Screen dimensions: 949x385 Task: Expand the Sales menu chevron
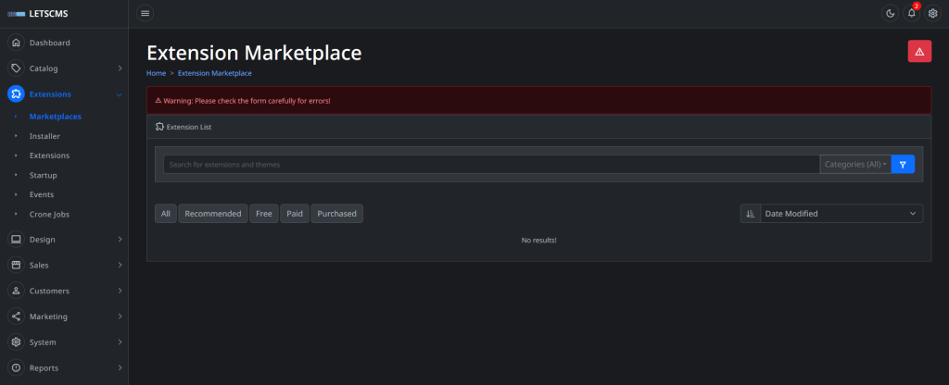120,266
